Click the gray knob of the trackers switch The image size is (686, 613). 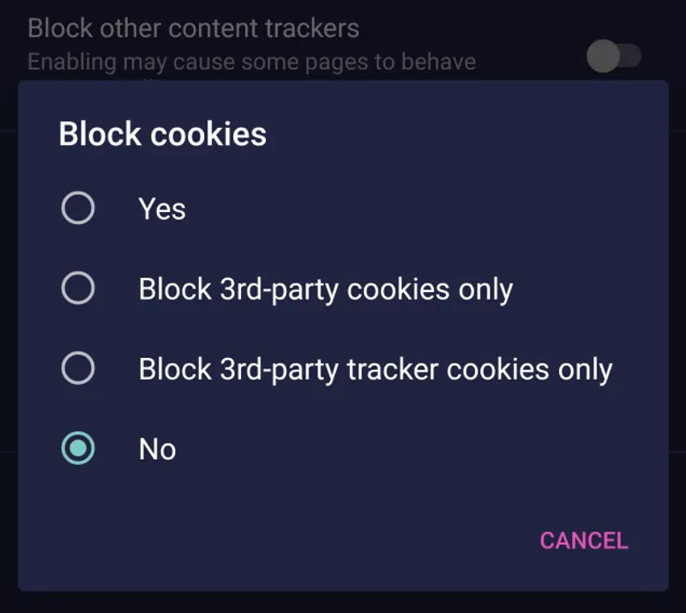tap(603, 57)
